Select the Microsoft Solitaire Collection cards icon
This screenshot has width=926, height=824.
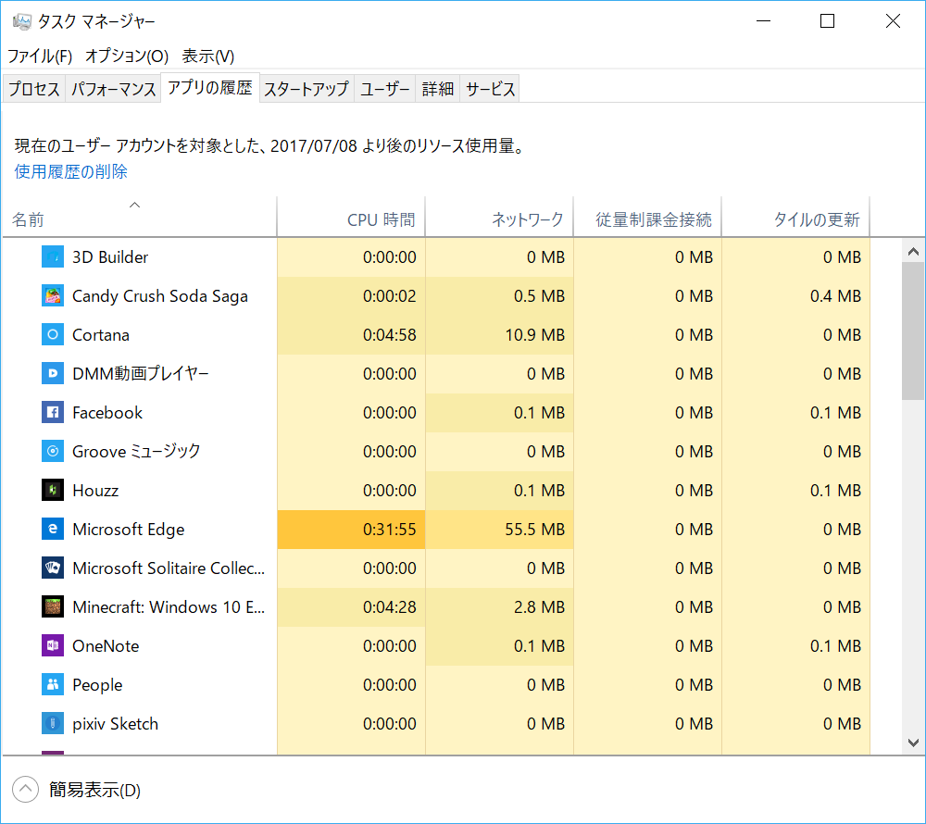click(53, 568)
